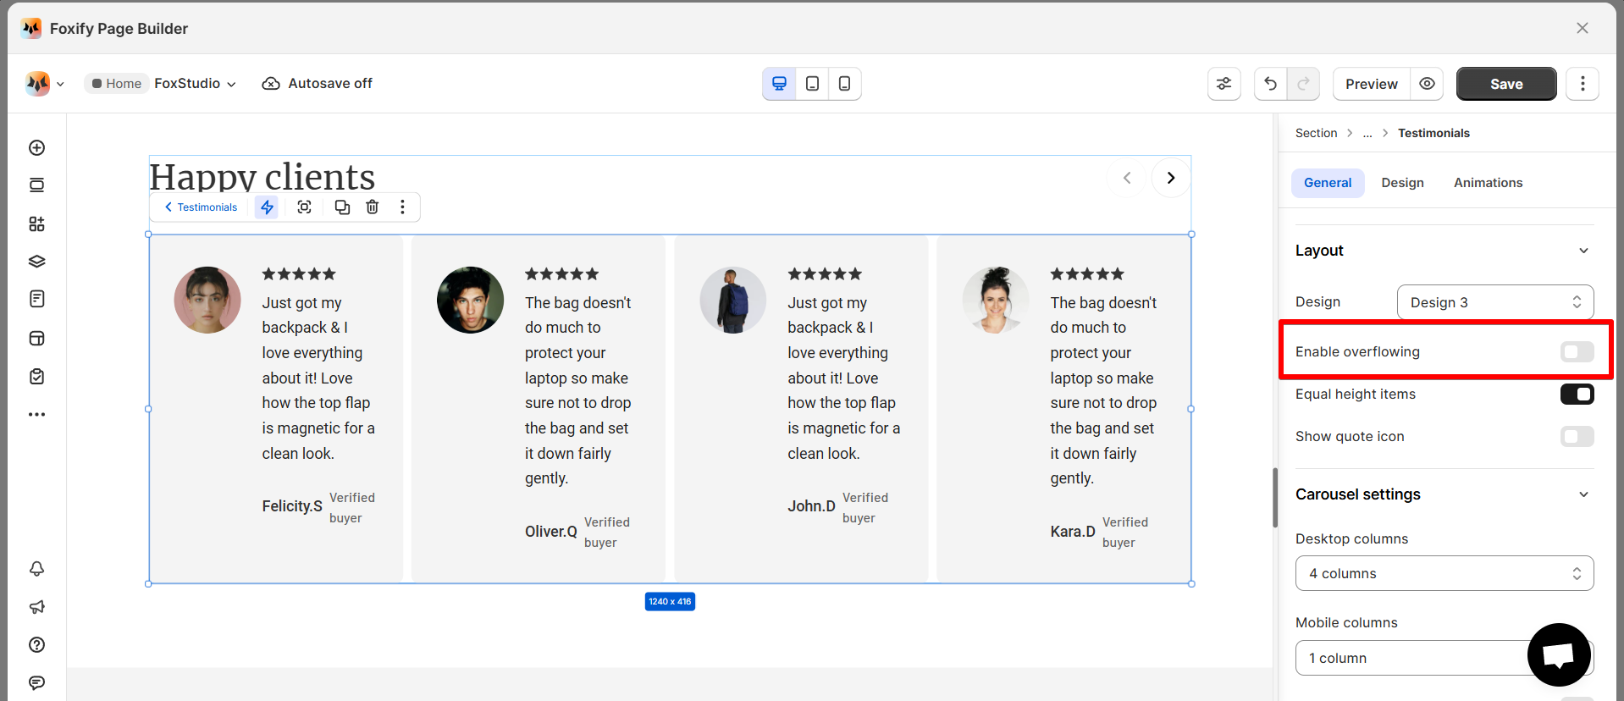
Task: Open the layers panel icon in sidebar
Action: (x=36, y=262)
